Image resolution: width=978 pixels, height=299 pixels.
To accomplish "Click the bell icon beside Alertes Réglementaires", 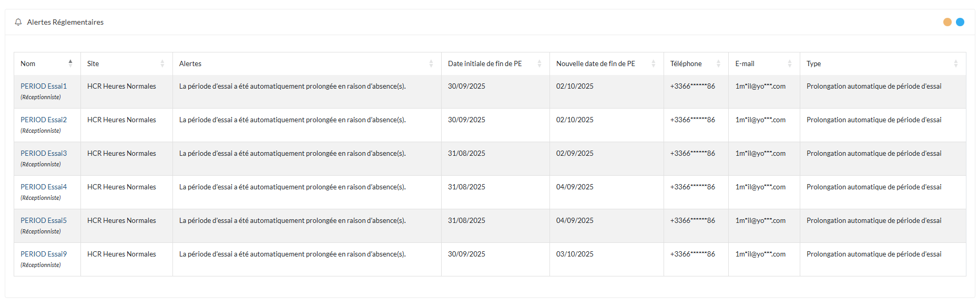I will [18, 22].
